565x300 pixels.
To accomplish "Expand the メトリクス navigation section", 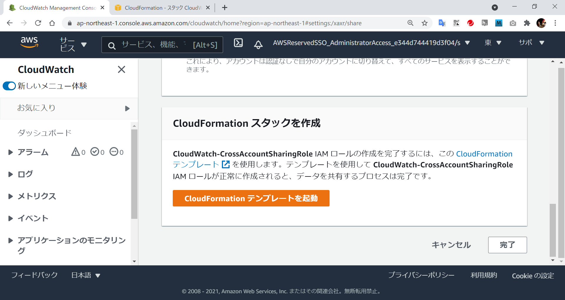I will click(x=11, y=196).
